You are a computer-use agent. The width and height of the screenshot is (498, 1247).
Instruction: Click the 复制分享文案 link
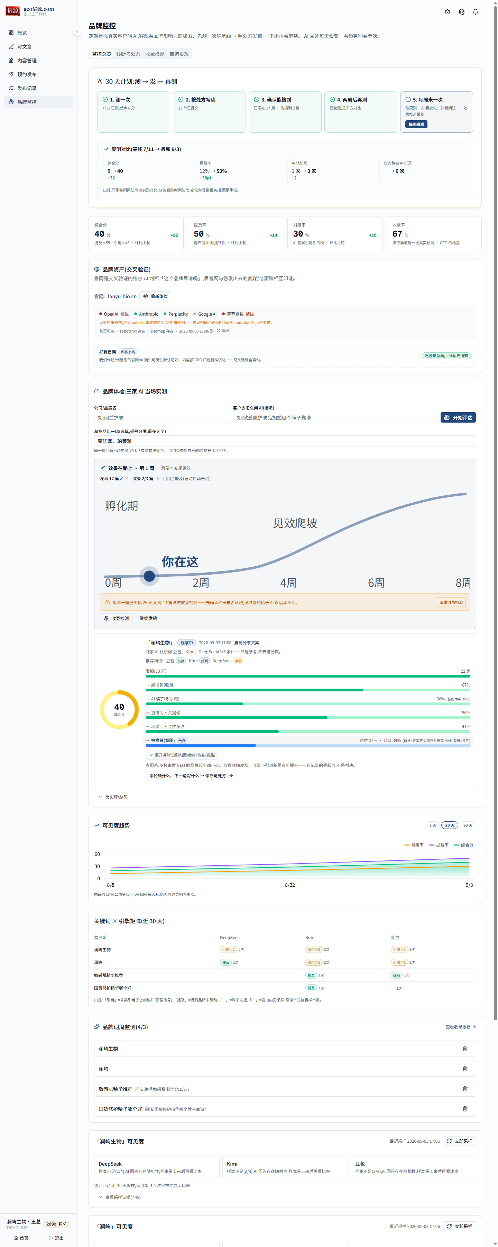pyautogui.click(x=247, y=643)
